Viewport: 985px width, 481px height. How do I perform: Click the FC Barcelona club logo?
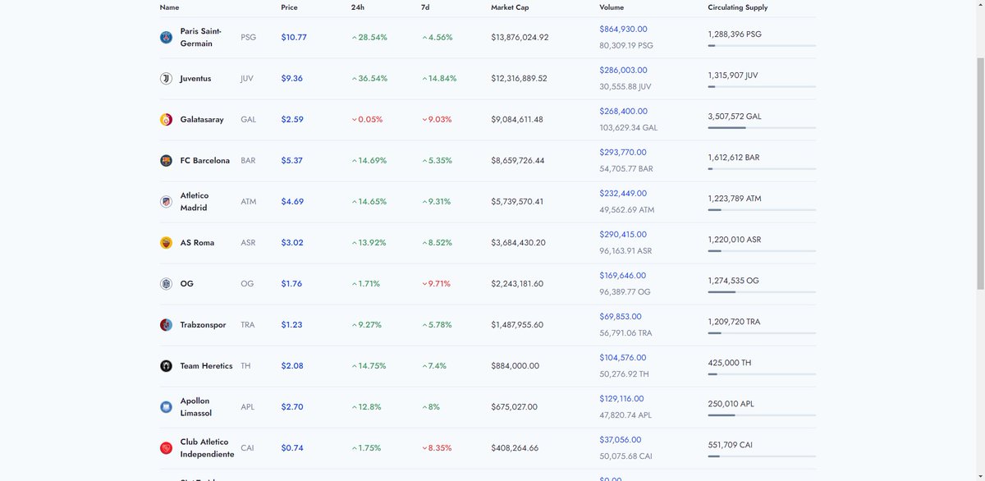166,161
